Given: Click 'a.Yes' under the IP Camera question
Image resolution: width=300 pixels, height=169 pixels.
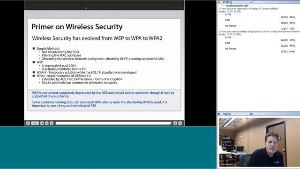Looking at the screenshot, I should (228, 15).
